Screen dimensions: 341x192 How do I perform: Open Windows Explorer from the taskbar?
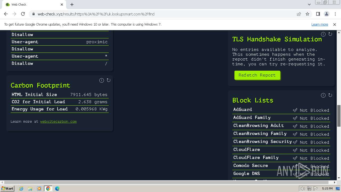click(30, 189)
